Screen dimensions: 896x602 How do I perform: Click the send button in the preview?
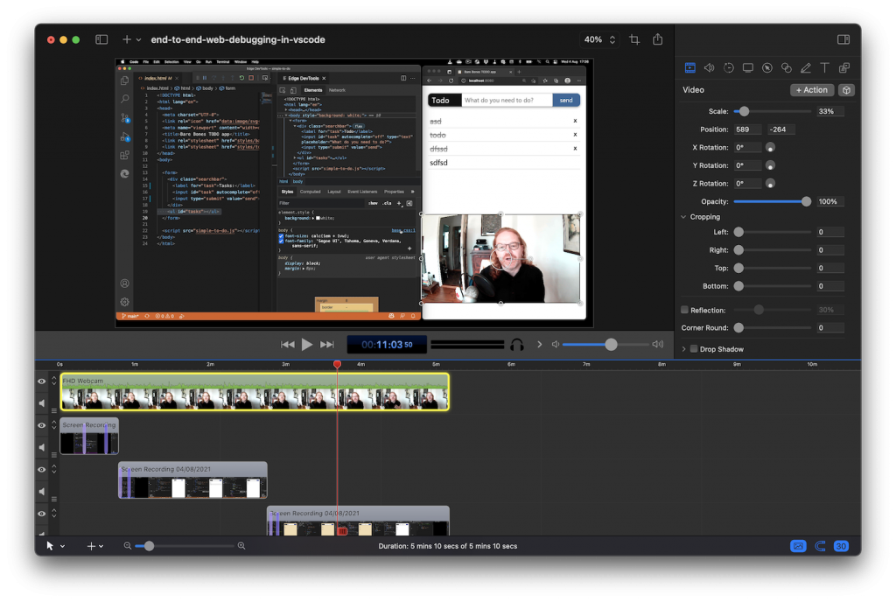click(566, 100)
